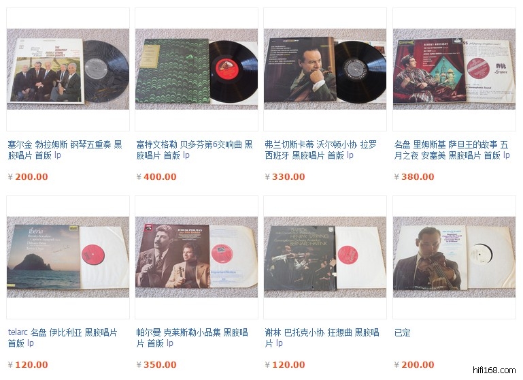Open the Francescatti Walton concerto LP thumbnail
Viewport: 523px width, 380px height.
point(325,69)
